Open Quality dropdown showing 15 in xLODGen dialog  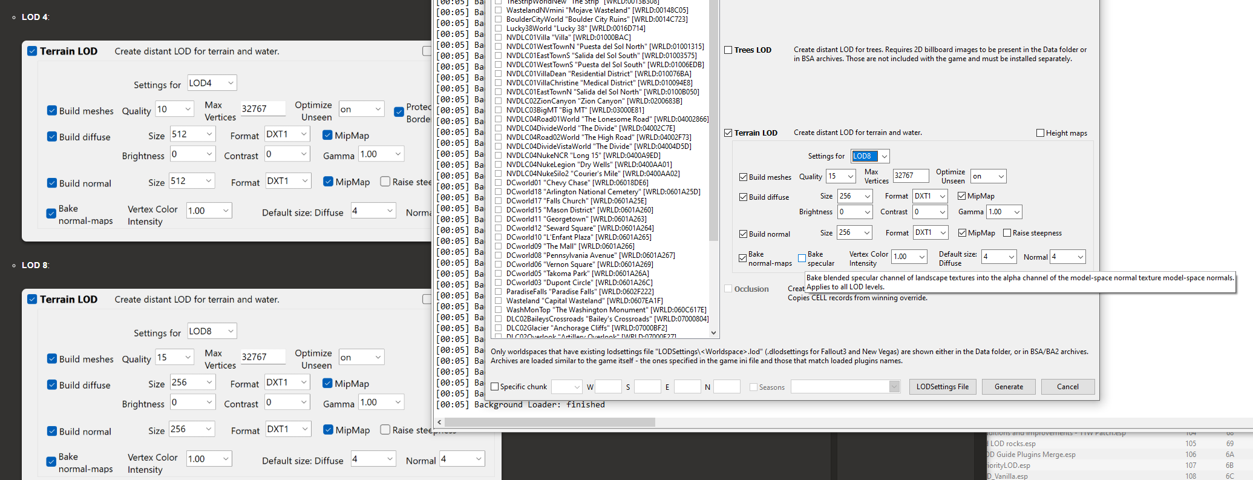[841, 176]
